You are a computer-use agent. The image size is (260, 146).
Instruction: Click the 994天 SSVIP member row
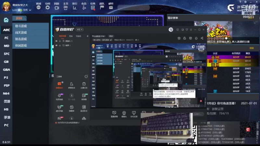tap(233, 57)
